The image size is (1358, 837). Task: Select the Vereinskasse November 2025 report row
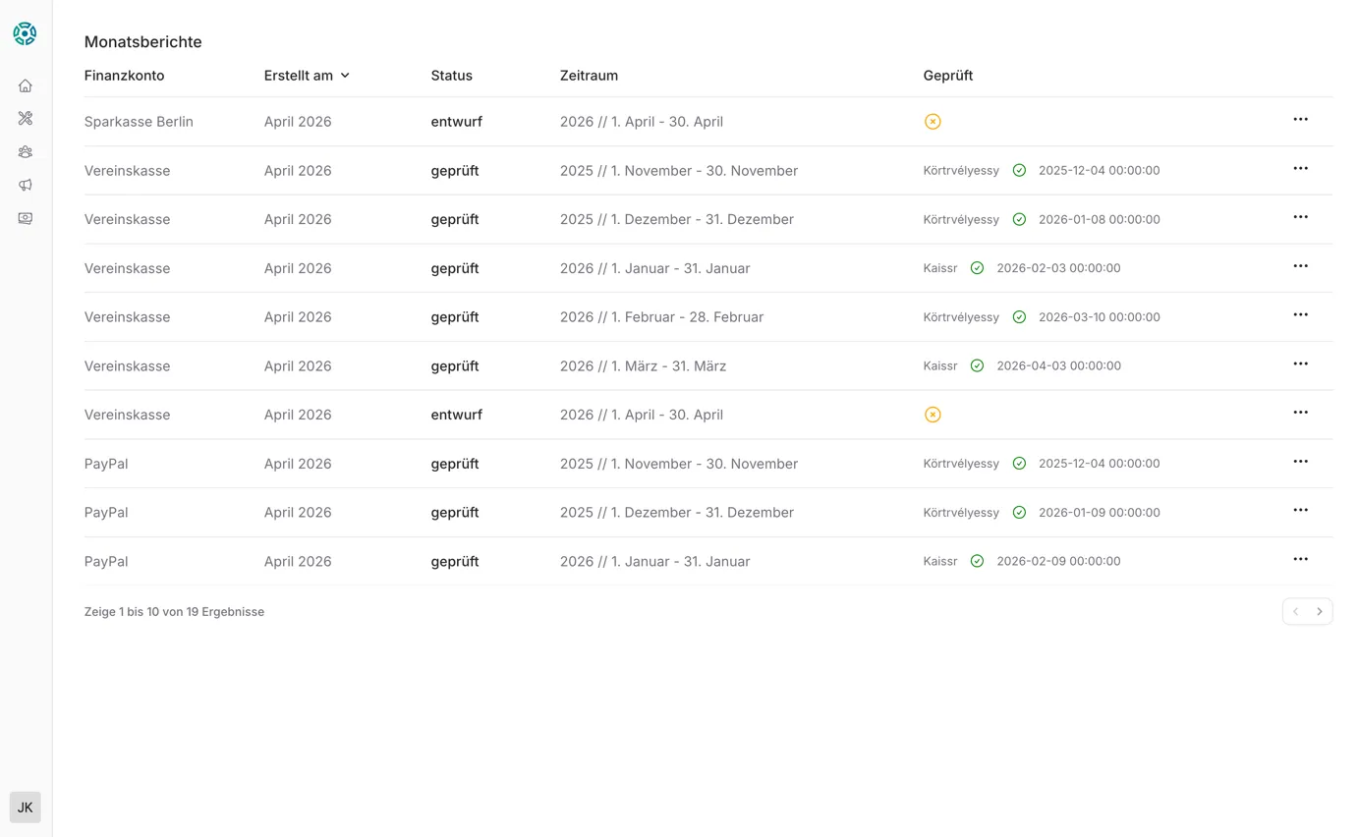pyautogui.click(x=678, y=171)
